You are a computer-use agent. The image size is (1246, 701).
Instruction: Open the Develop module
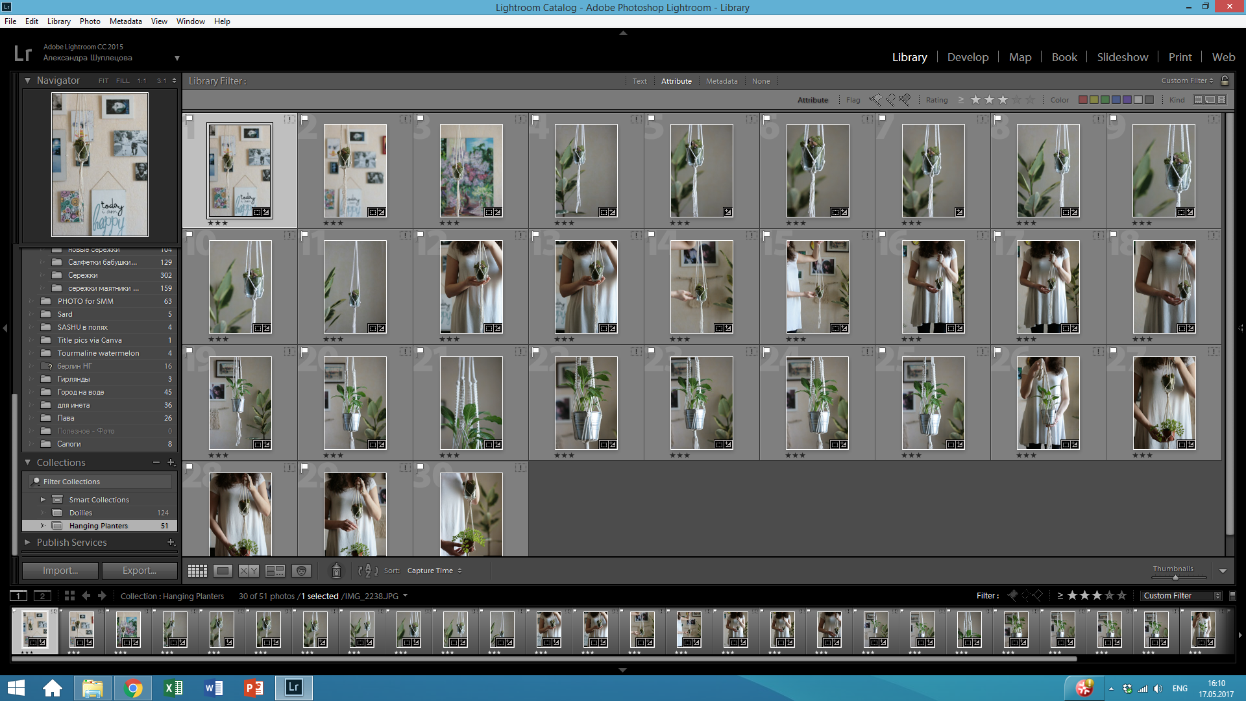pos(968,57)
